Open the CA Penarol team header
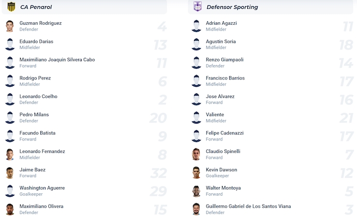The image size is (357, 217). click(36, 7)
